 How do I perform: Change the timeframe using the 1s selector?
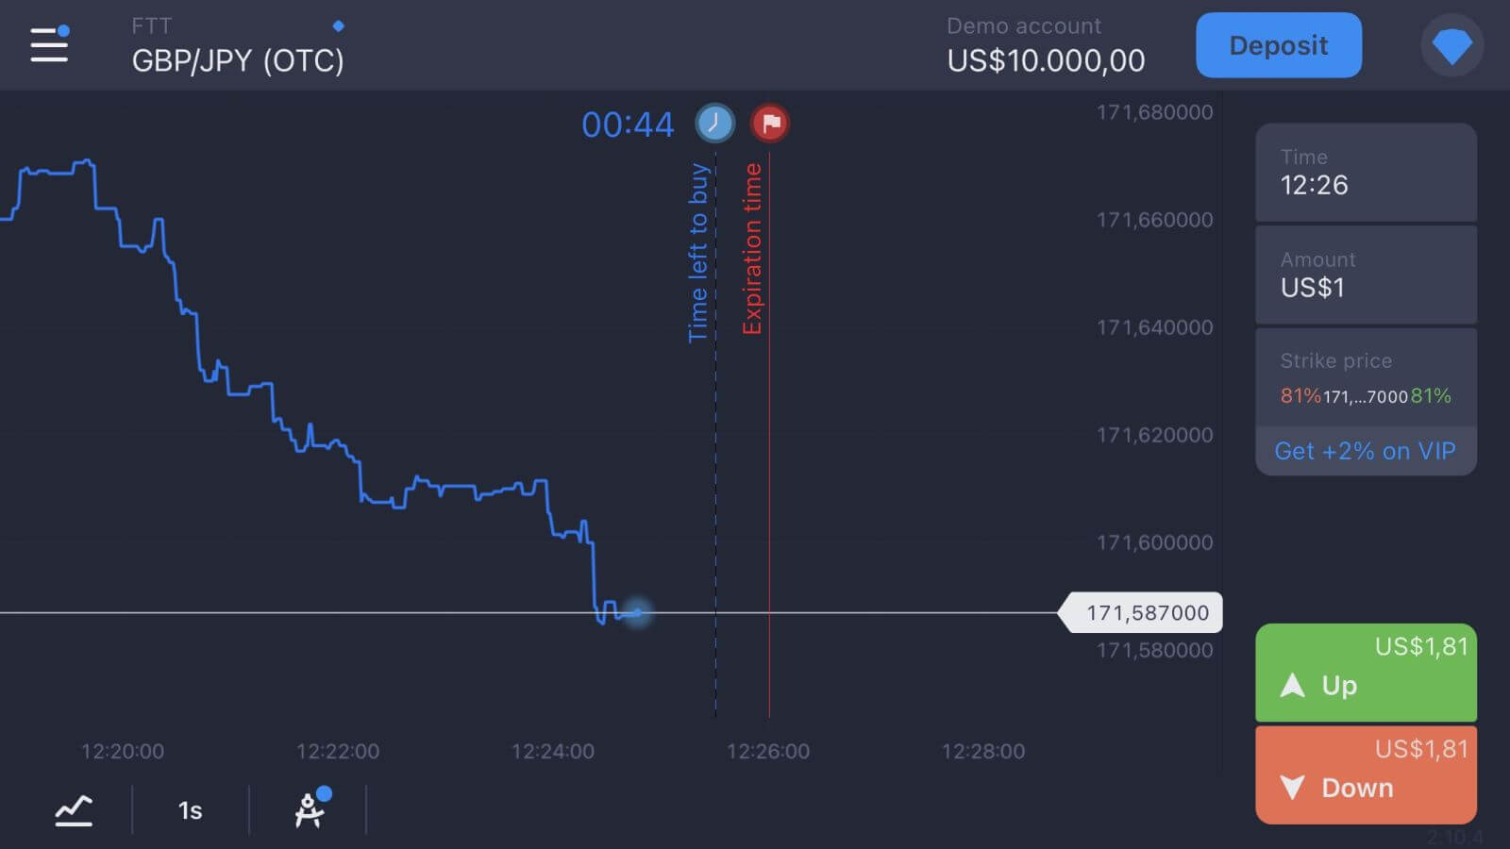click(190, 808)
